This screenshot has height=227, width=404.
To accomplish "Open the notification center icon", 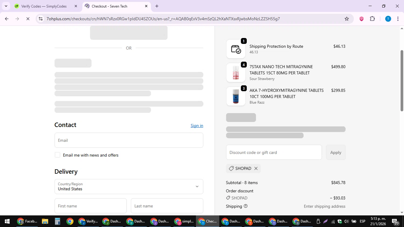I will click(395, 222).
